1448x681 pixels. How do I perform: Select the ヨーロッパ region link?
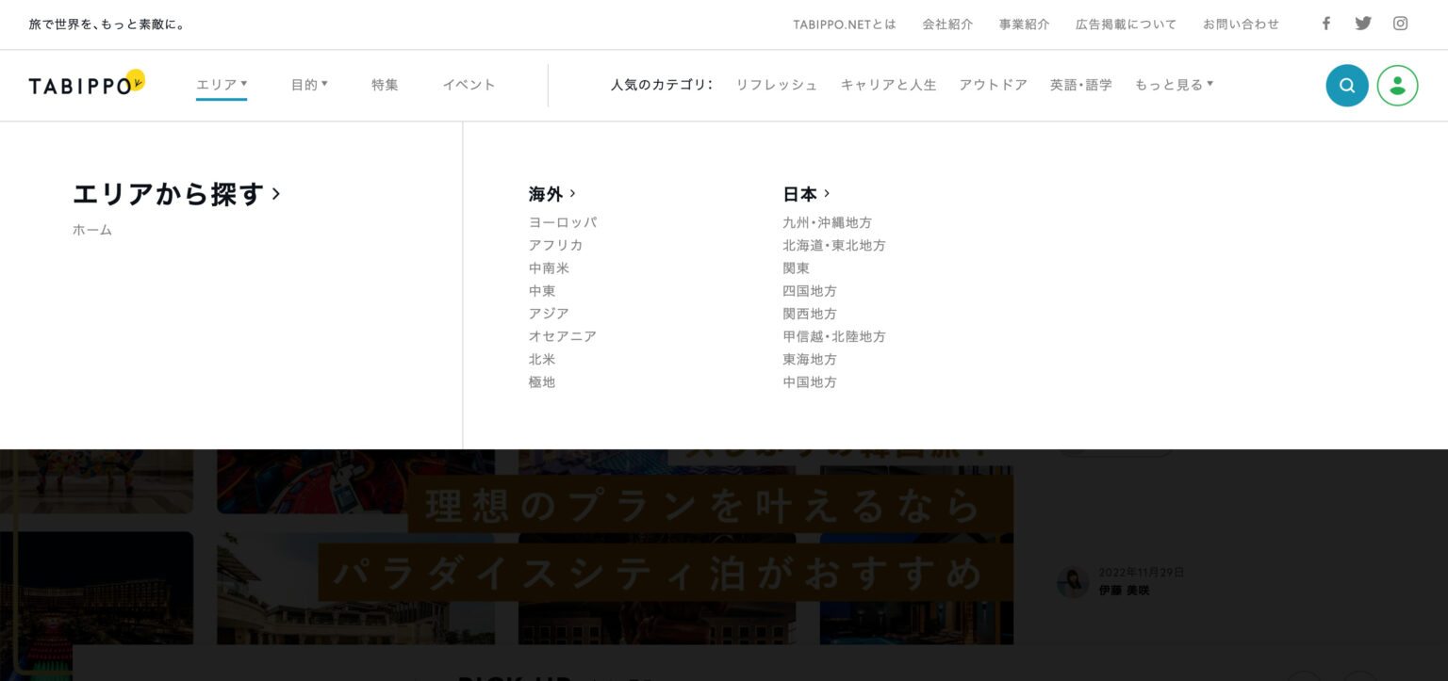point(565,222)
